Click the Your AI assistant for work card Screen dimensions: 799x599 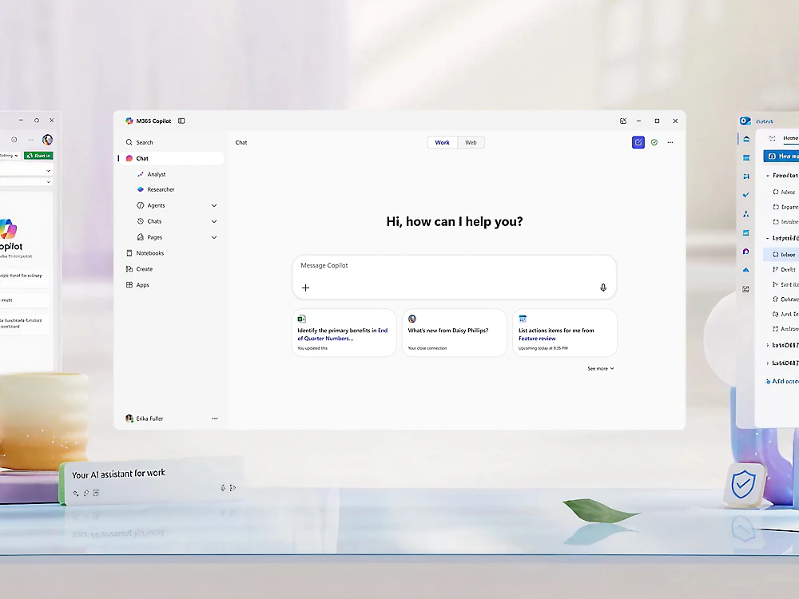point(150,480)
